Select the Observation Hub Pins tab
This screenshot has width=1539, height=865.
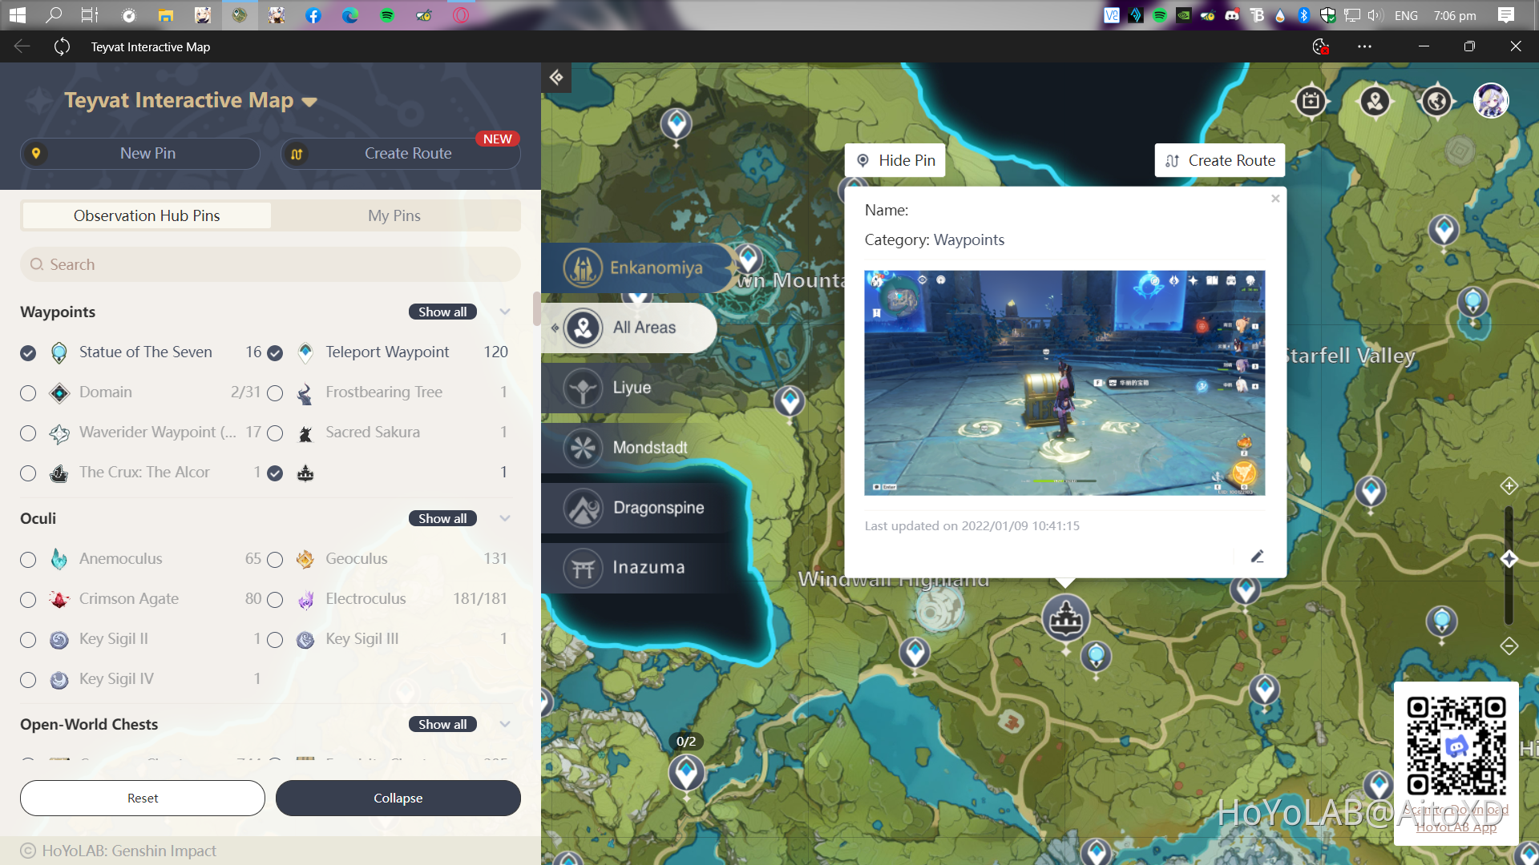146,215
